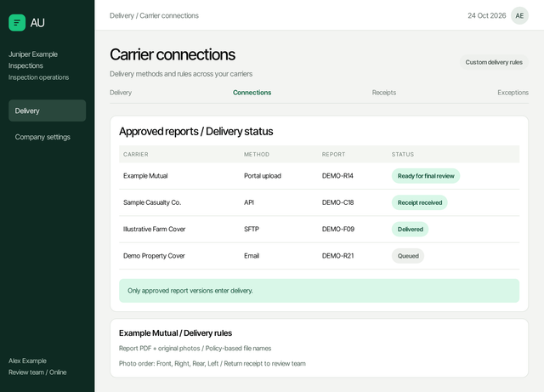Click the METHOD column header
544x392 pixels.
tap(257, 155)
